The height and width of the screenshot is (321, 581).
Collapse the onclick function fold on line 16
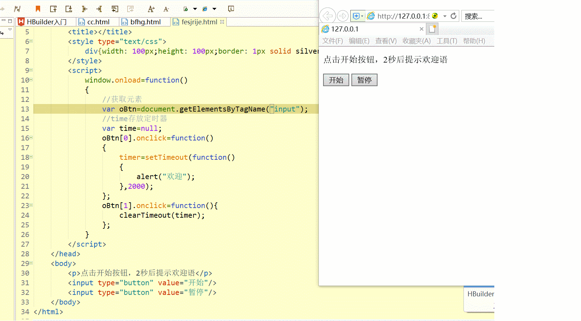31,138
